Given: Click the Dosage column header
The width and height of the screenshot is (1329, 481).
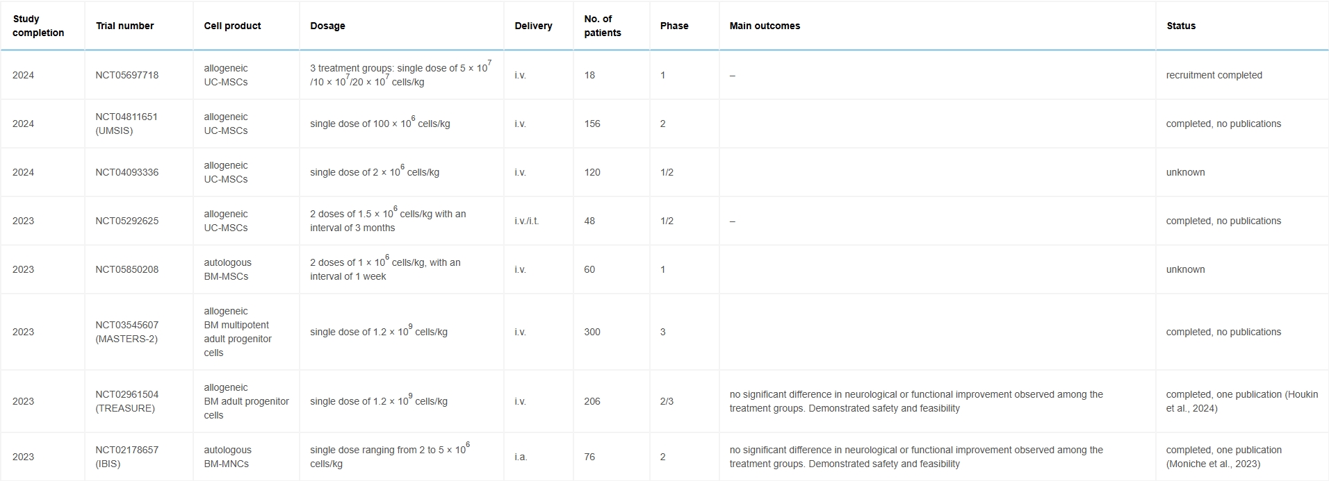Looking at the screenshot, I should click(x=327, y=26).
